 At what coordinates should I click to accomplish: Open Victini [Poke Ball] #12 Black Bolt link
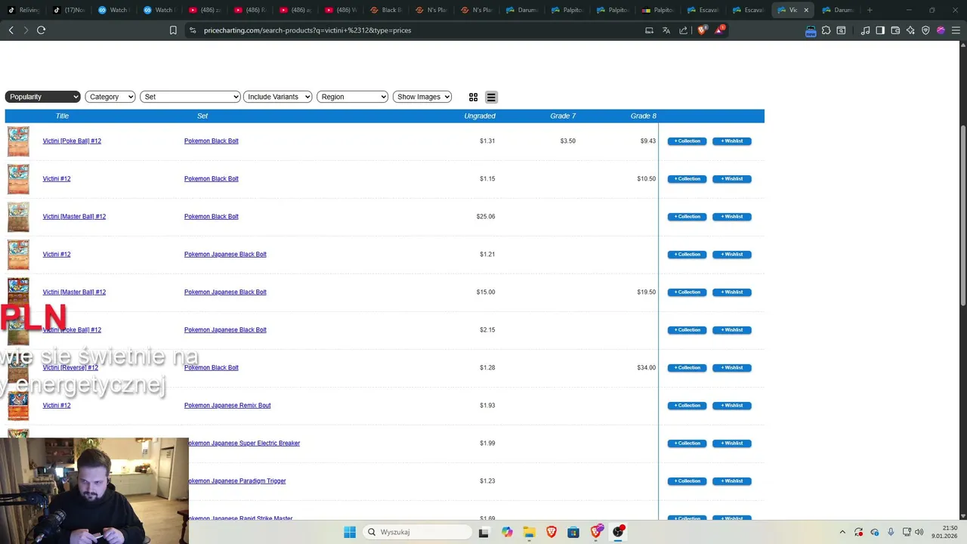point(72,141)
